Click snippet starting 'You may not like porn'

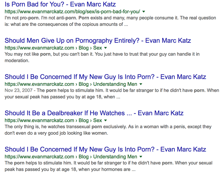pos(102,57)
